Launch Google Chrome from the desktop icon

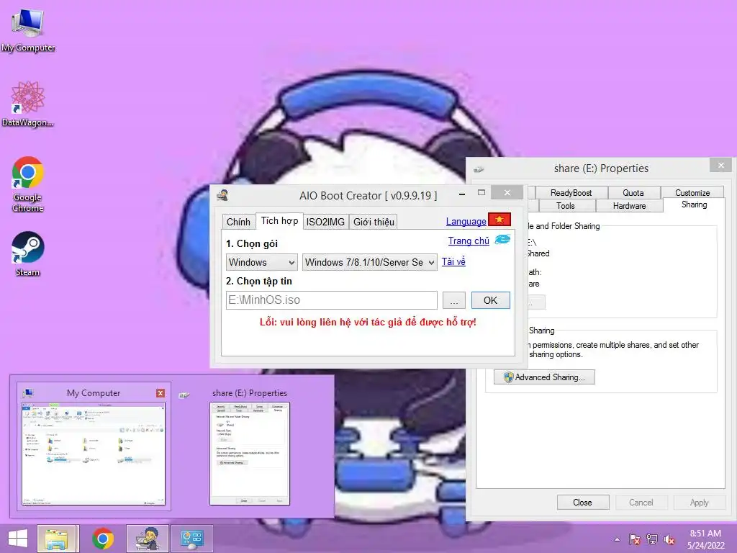pyautogui.click(x=28, y=184)
